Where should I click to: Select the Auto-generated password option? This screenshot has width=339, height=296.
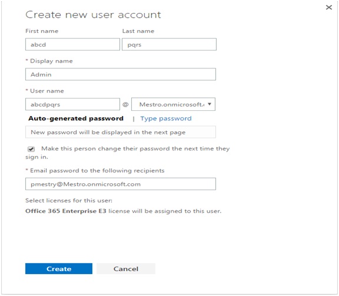pyautogui.click(x=76, y=119)
